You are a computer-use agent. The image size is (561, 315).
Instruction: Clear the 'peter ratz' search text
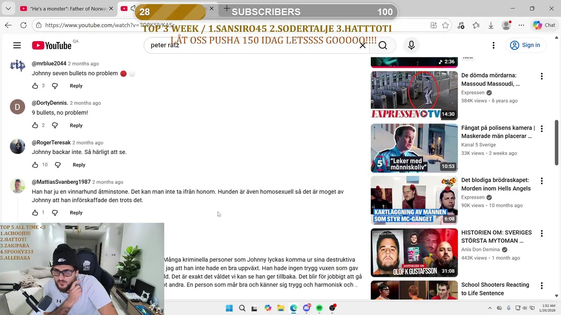point(362,45)
